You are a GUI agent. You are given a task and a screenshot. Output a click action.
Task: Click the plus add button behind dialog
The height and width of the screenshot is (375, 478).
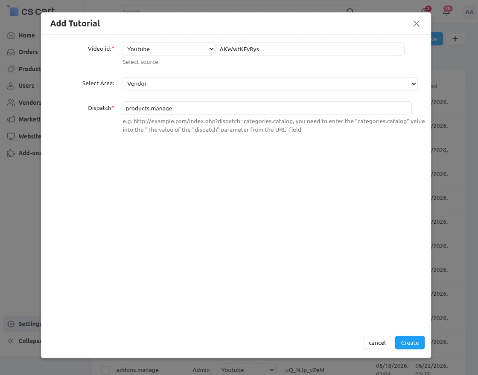point(455,39)
